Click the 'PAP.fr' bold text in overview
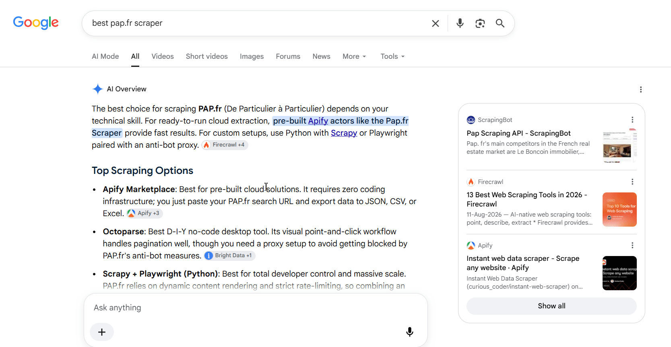 [210, 109]
